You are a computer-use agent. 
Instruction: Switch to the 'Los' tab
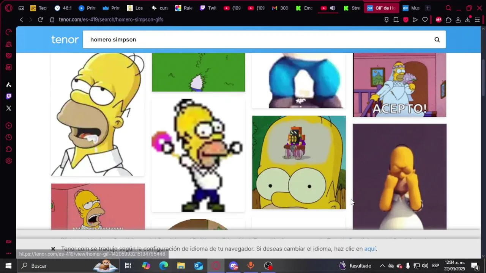[135, 8]
